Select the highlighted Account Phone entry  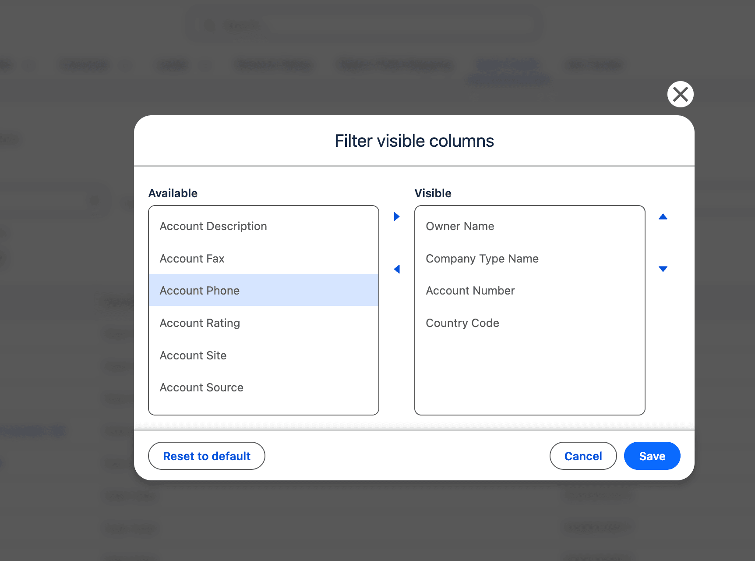[199, 290]
